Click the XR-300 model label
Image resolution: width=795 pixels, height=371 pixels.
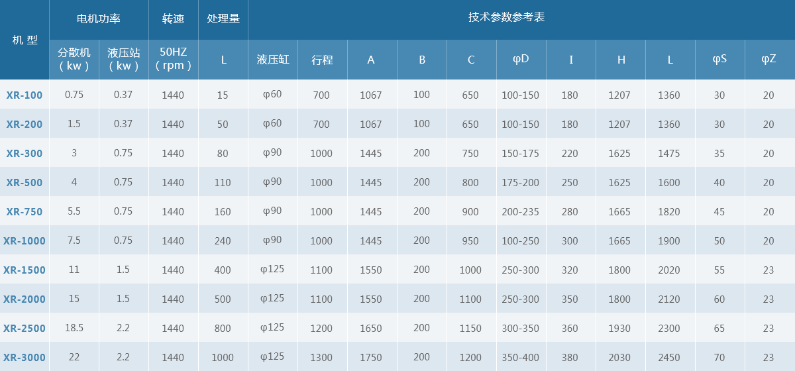(25, 153)
